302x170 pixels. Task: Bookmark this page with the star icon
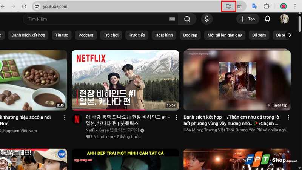click(239, 6)
